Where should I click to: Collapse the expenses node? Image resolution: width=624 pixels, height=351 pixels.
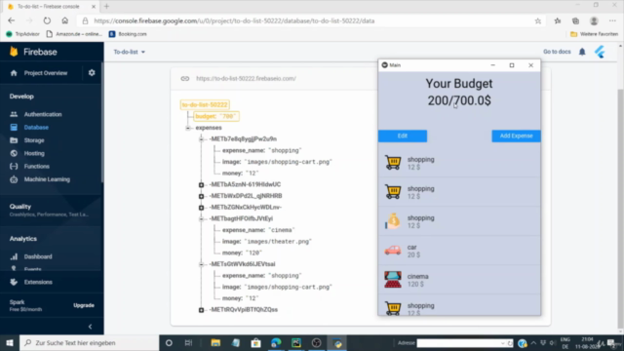point(188,128)
